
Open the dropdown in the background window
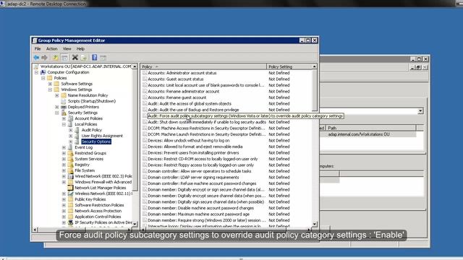pos(420,111)
